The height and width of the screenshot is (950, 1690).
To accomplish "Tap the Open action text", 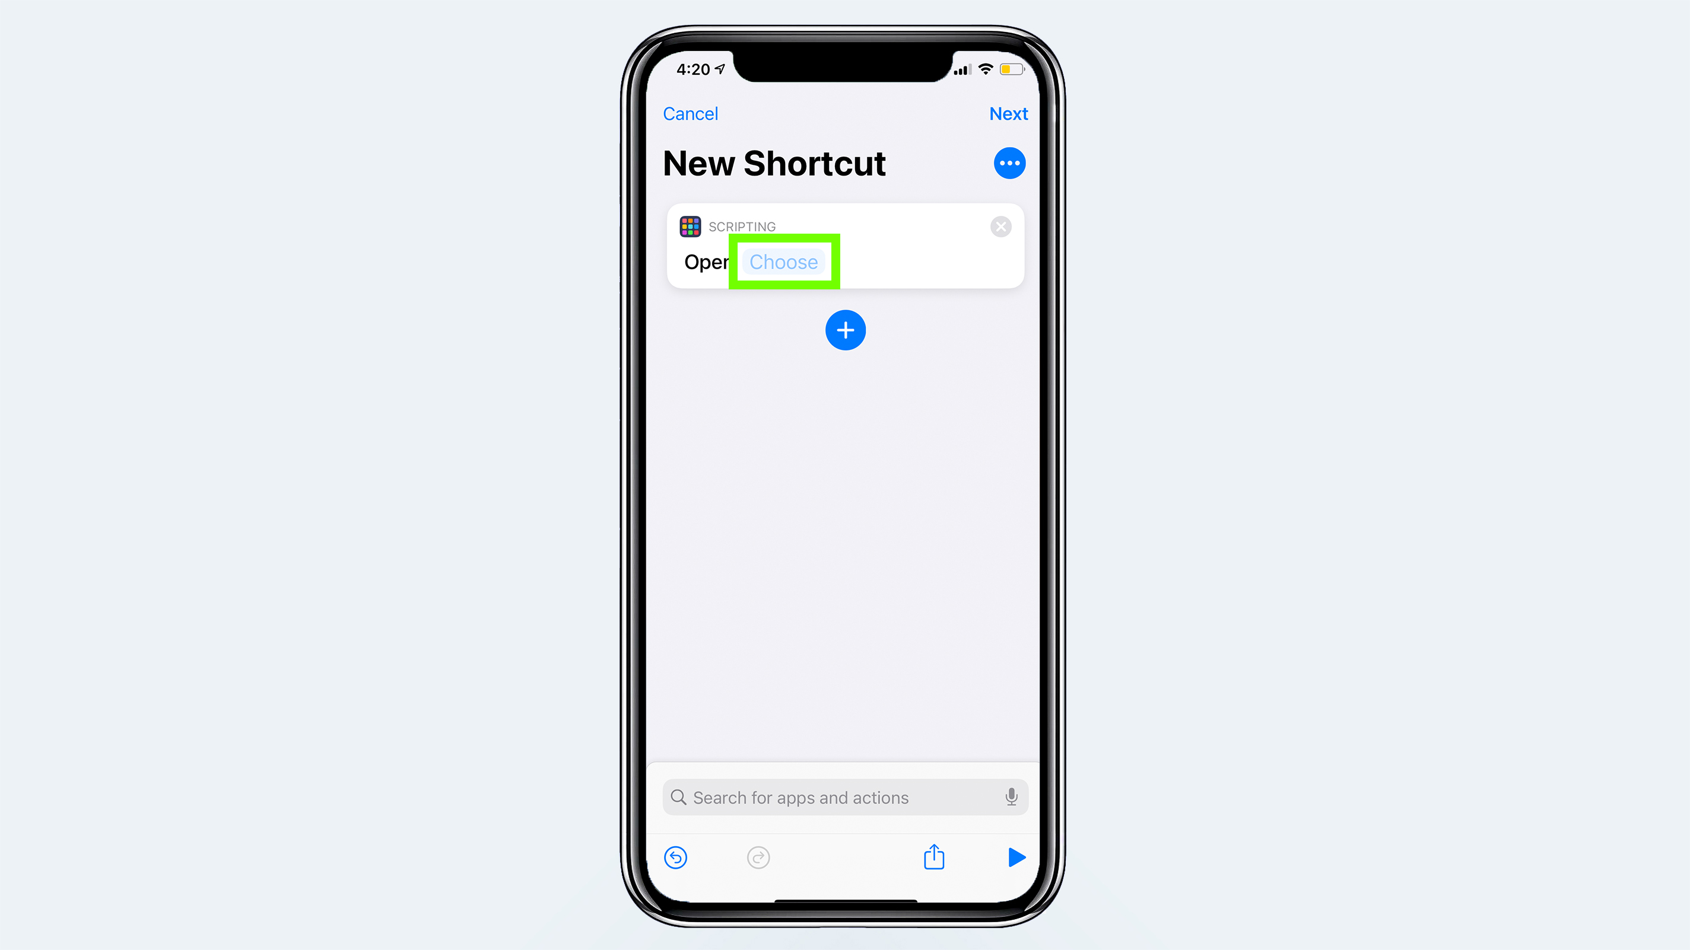I will pyautogui.click(x=707, y=261).
